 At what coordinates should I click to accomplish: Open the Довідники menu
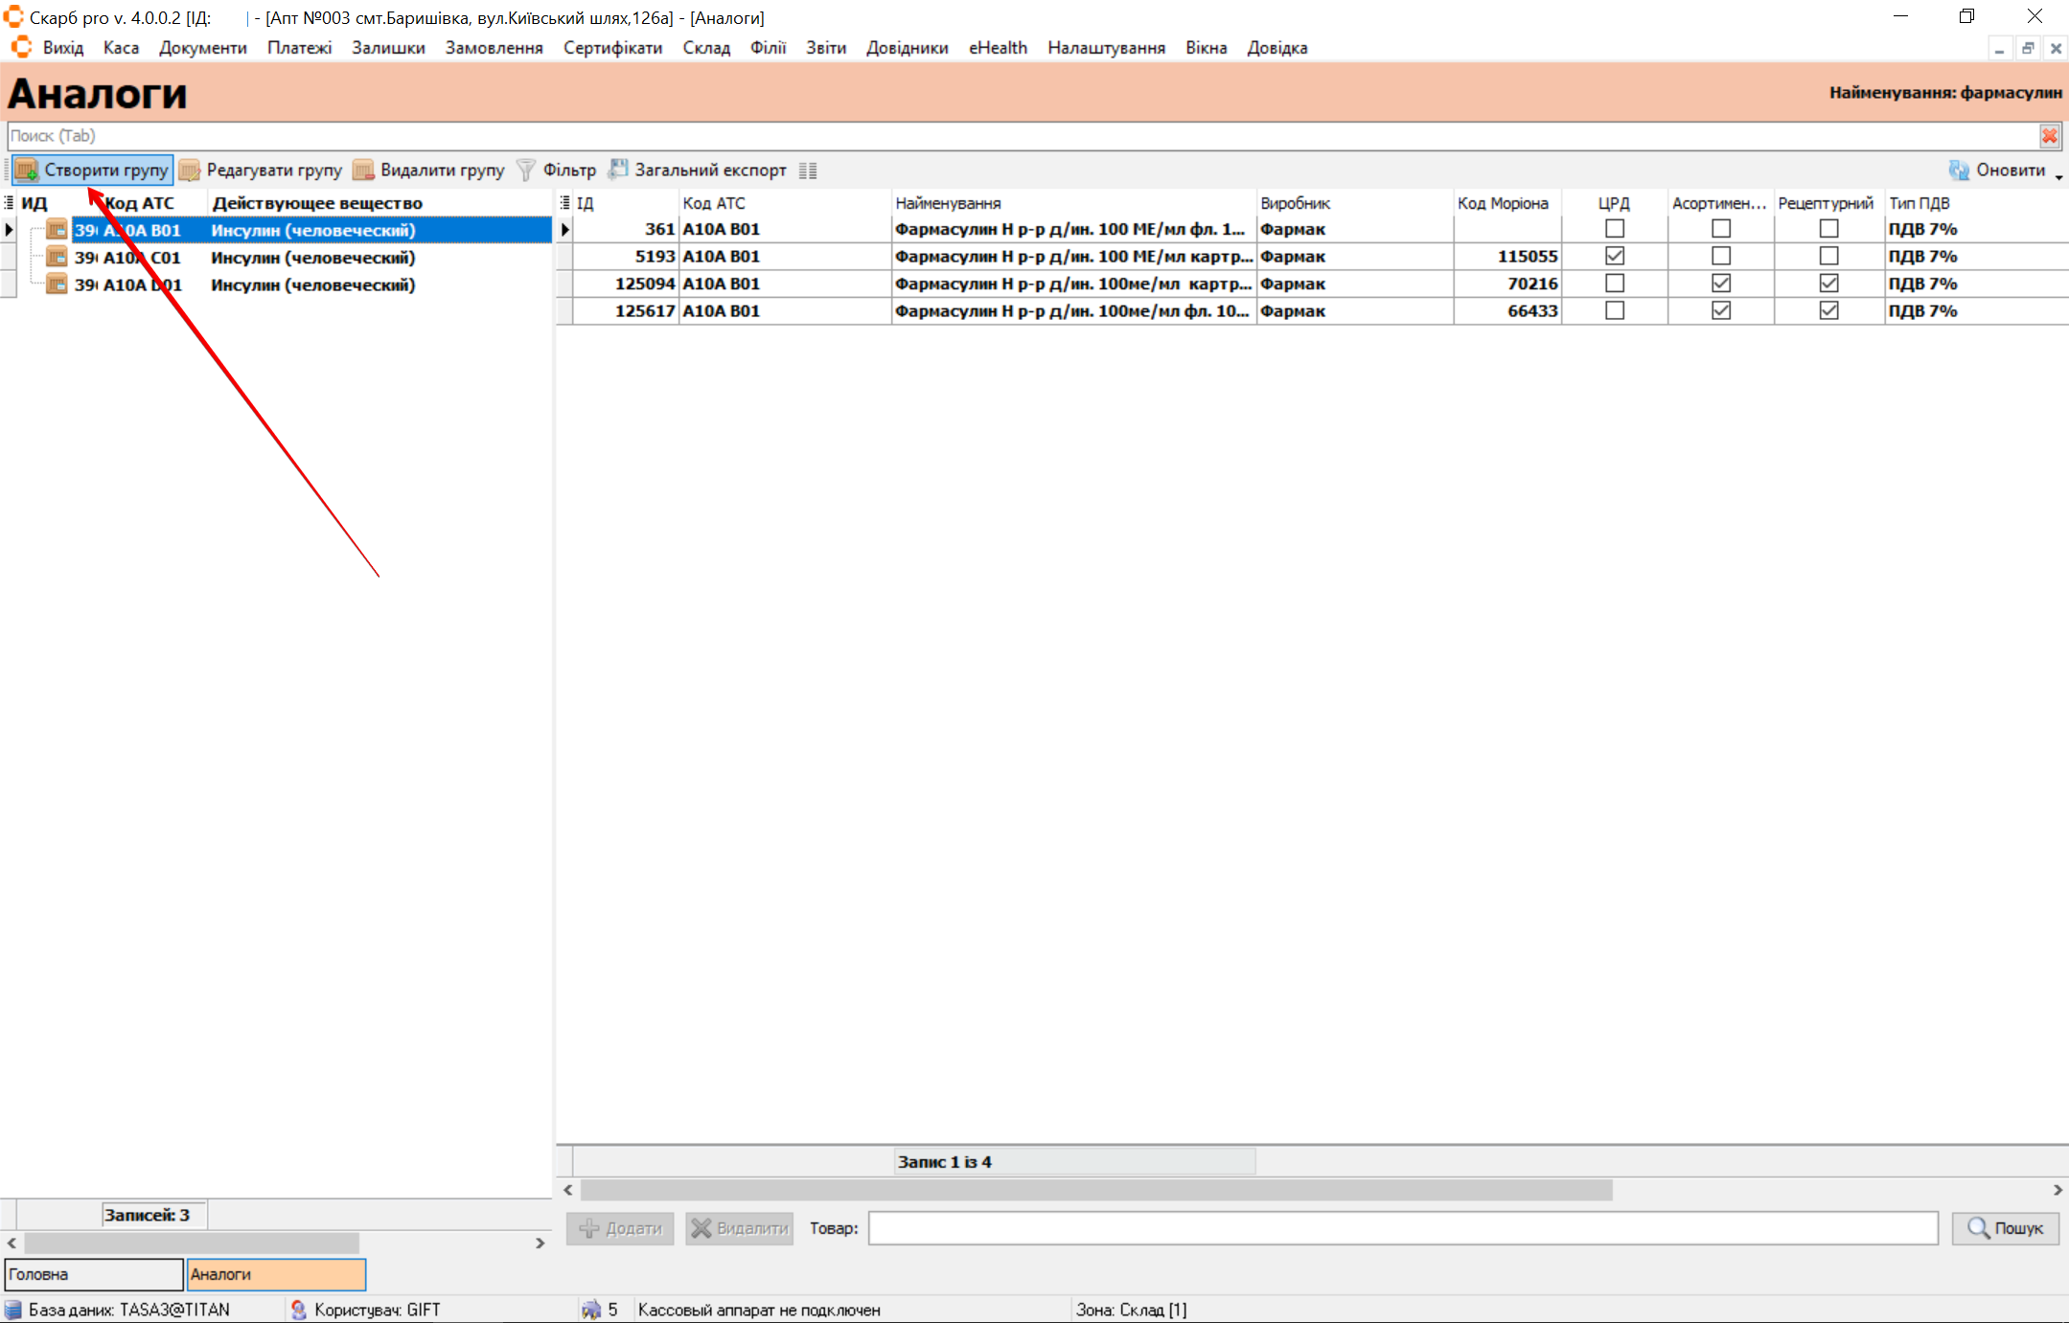pyautogui.click(x=907, y=48)
